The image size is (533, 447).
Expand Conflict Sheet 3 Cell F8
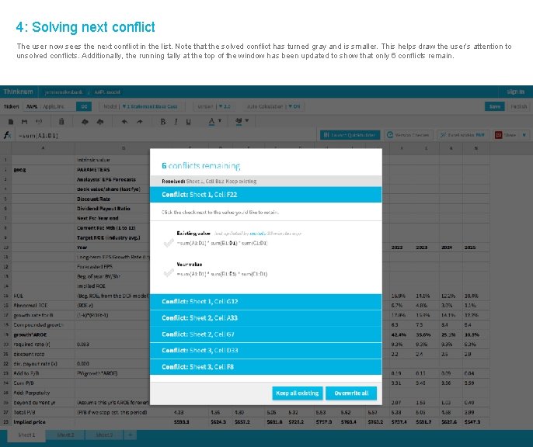(x=266, y=367)
